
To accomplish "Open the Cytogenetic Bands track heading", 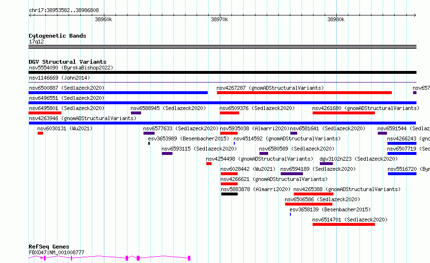I will click(57, 36).
